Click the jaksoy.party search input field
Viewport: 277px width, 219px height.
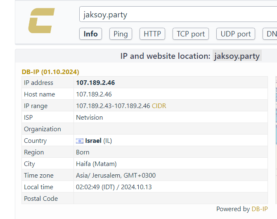[178, 15]
